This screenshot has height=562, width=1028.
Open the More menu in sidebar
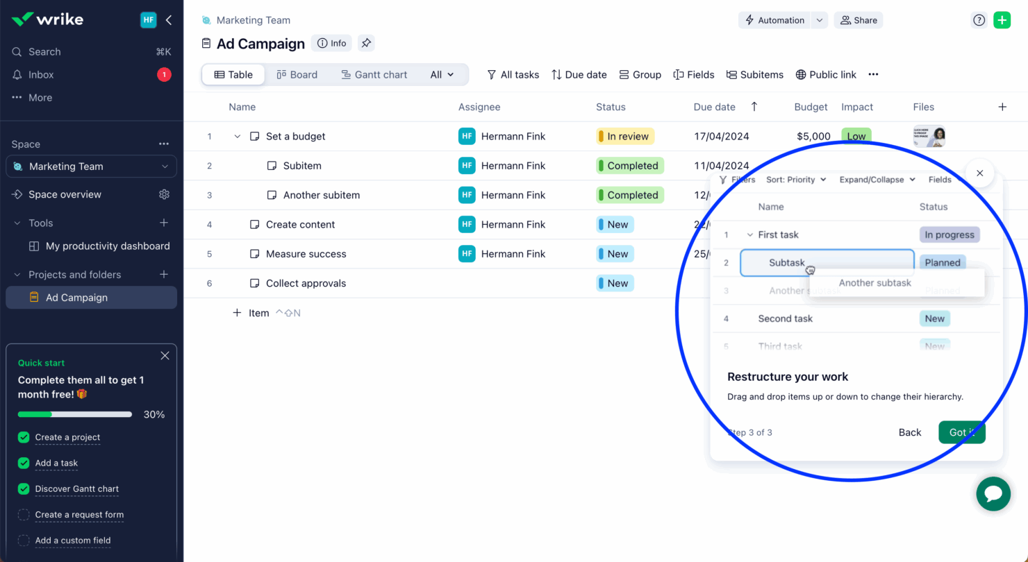pyautogui.click(x=40, y=98)
